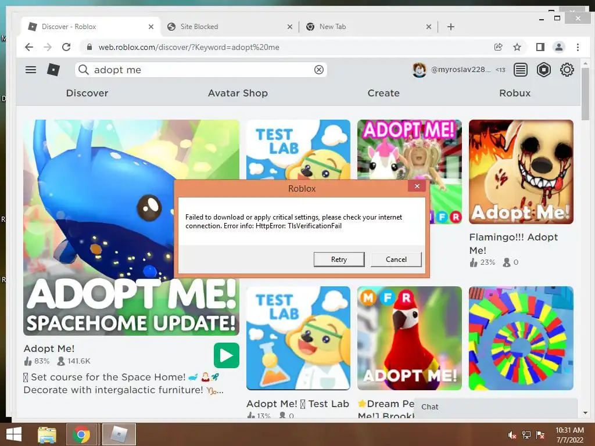Select the Roblox app in taskbar
This screenshot has width=595, height=446.
pyautogui.click(x=119, y=434)
